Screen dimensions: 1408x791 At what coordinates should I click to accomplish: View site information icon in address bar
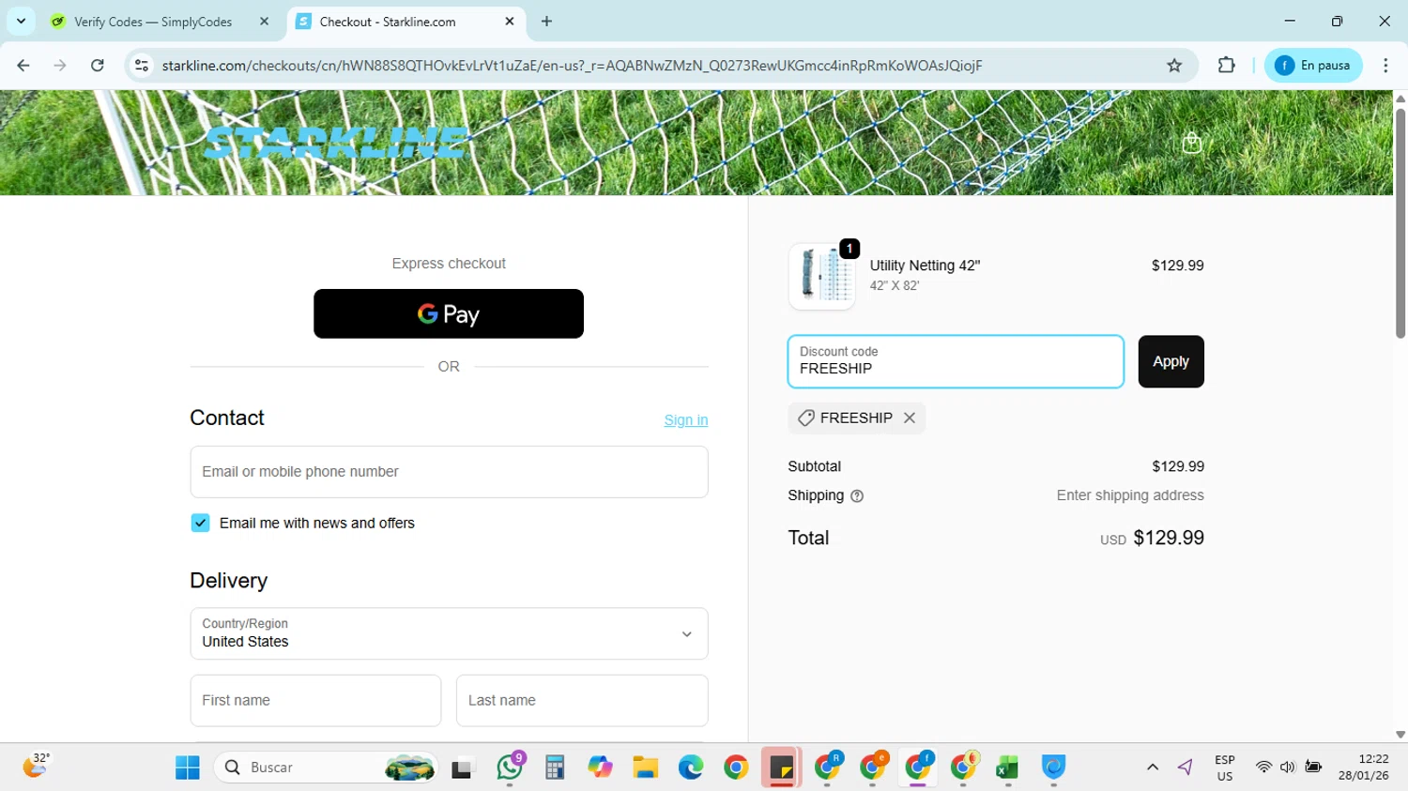coord(142,66)
